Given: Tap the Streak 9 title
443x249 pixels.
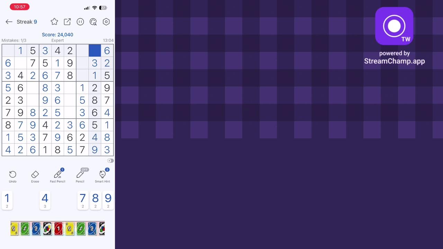Looking at the screenshot, I should (x=27, y=22).
